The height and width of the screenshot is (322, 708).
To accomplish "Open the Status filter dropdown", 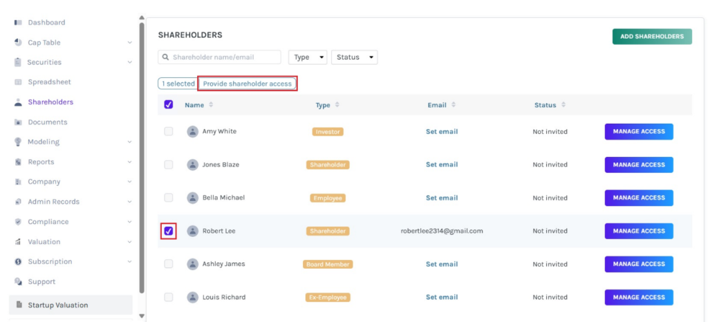I will coord(354,57).
